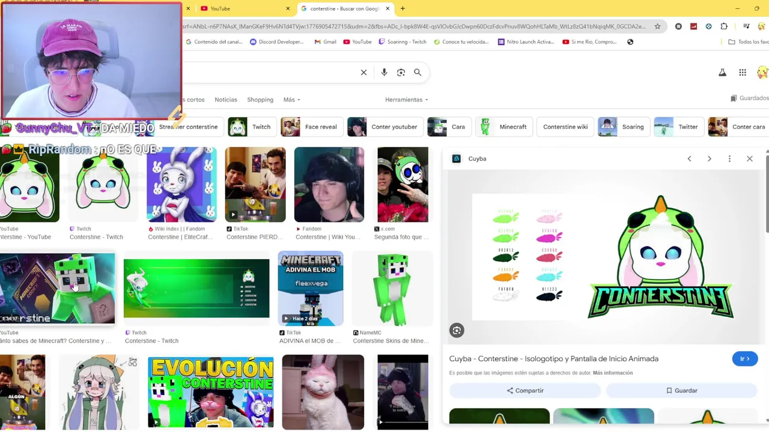Close the Cuyba image preview panel
Image resolution: width=769 pixels, height=432 pixels.
tap(750, 159)
